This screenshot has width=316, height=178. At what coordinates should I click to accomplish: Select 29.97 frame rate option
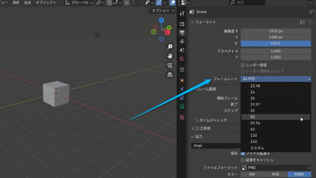click(276, 104)
